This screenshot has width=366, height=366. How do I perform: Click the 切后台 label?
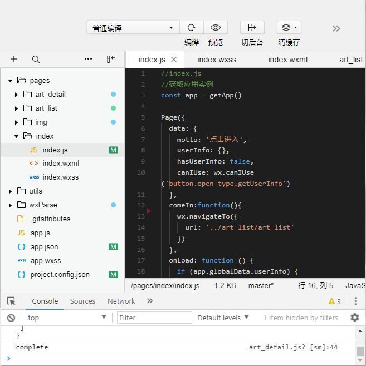252,42
